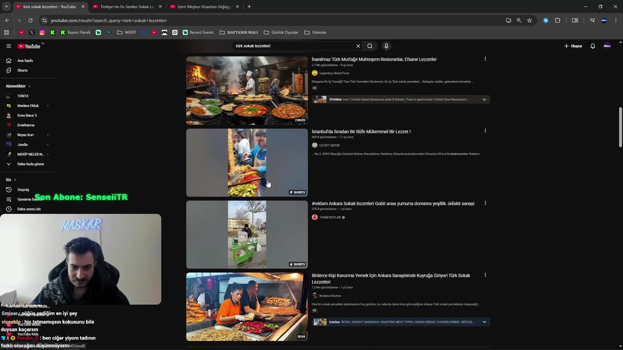
Task: Open a new browser tab
Action: tap(249, 7)
